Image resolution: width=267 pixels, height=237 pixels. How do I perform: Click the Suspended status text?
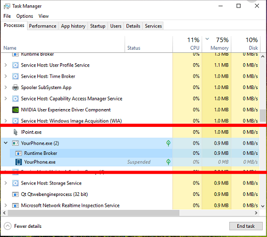[139, 162]
